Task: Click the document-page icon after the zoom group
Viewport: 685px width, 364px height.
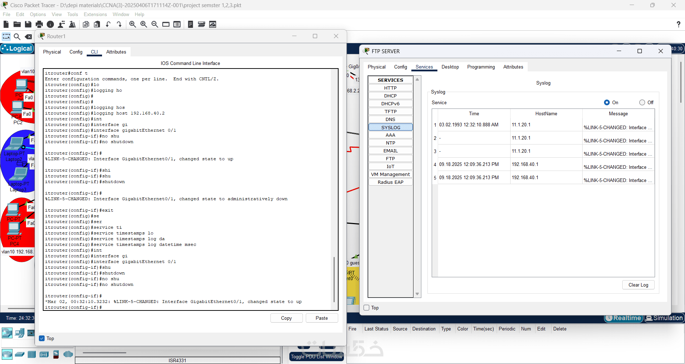Action: click(x=191, y=24)
